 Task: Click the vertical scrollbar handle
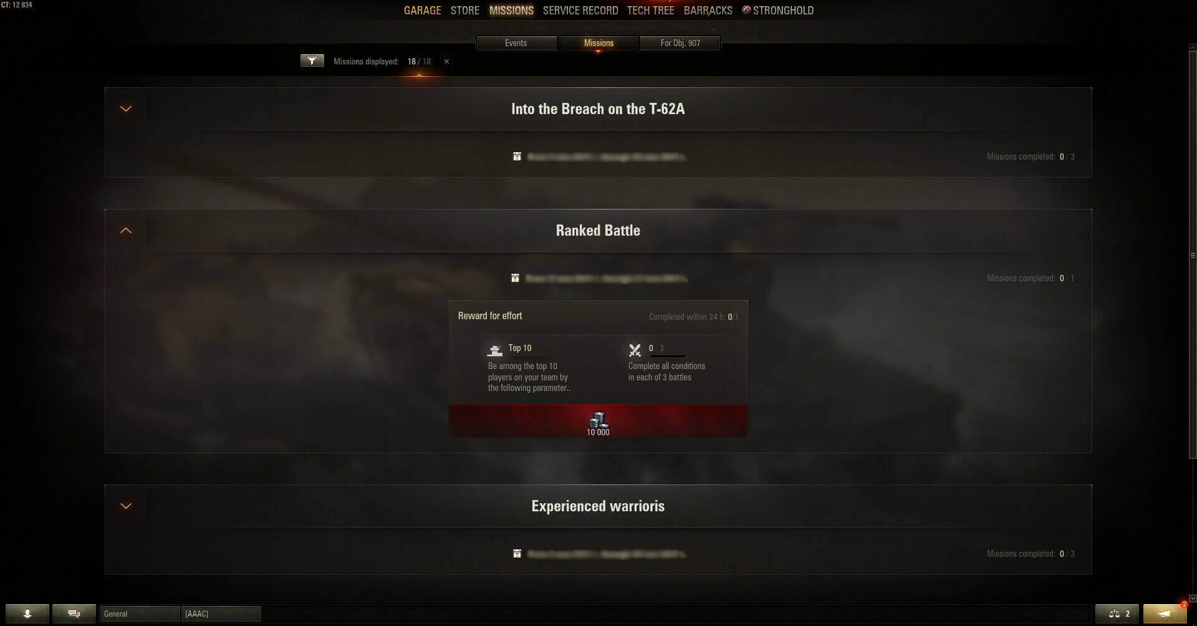click(x=1193, y=255)
